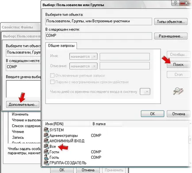The width and height of the screenshot is (192, 173).
Task: Select the АНОНИМНЫЙ ВХОД entry text
Action: 67,141
